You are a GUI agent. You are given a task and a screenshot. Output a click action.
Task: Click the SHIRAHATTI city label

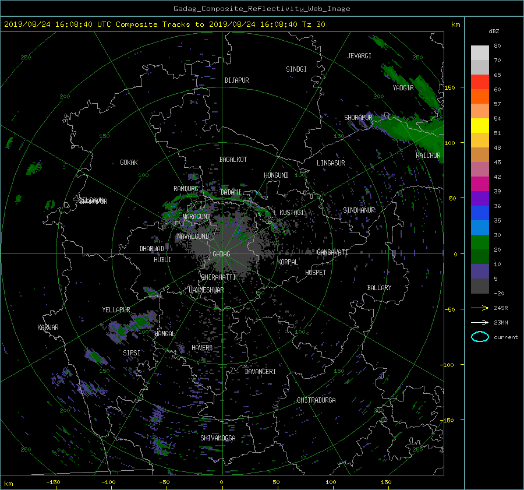click(x=218, y=277)
